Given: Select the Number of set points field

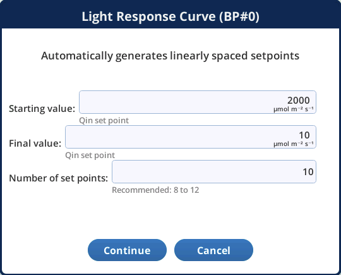Looking at the screenshot, I should pos(214,171).
